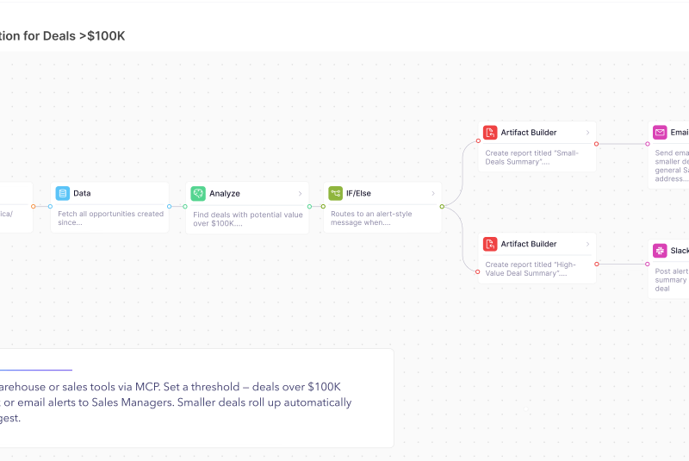Viewport: 689px width, 461px height.
Task: Click the Small-Deals Artifact Builder icon
Action: [490, 133]
